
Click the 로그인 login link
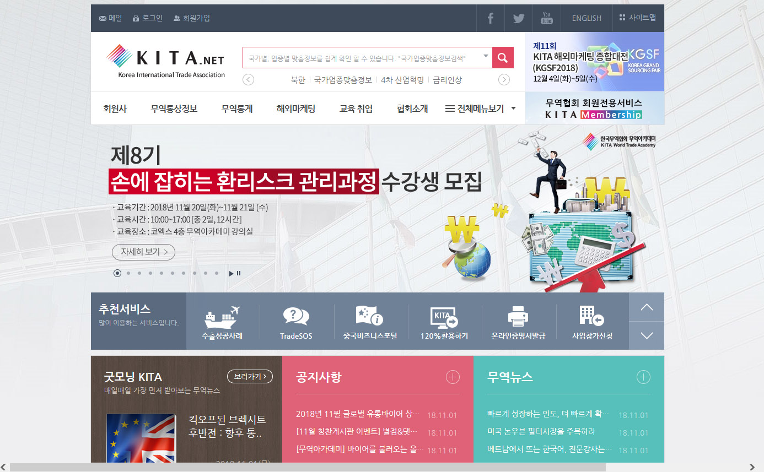(148, 18)
